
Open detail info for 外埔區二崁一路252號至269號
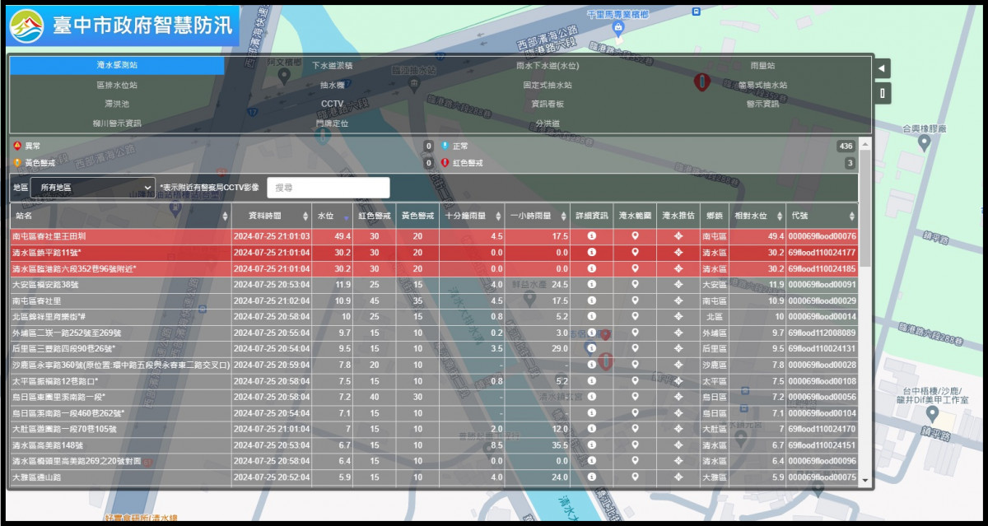coord(591,333)
